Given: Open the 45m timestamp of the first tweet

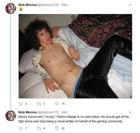Looking at the screenshot, I should point(65,5).
